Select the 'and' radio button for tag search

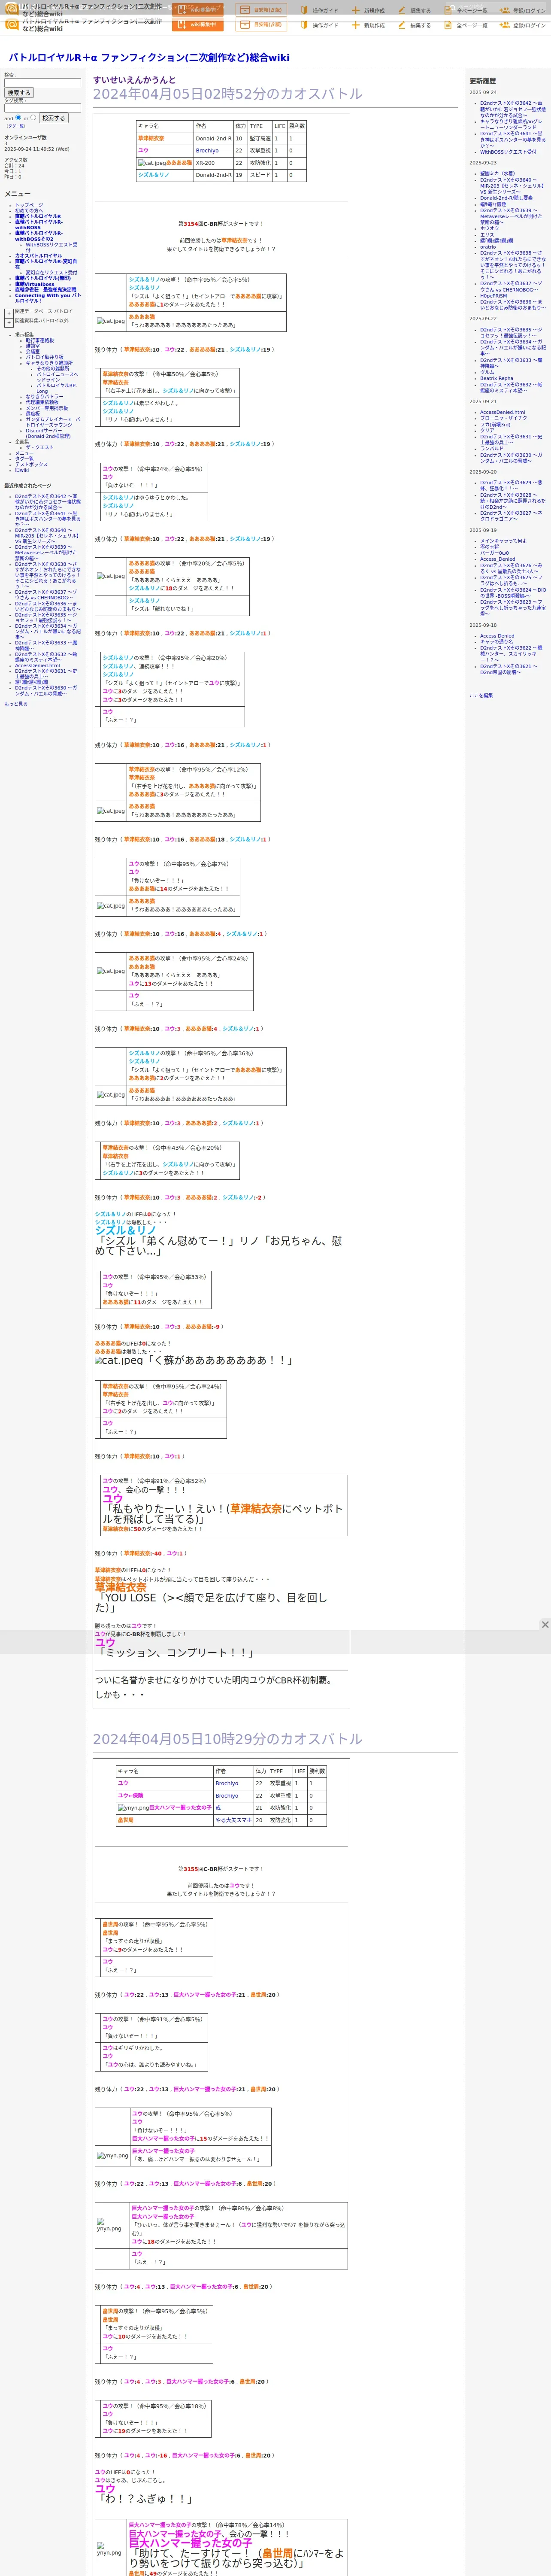pyautogui.click(x=18, y=117)
